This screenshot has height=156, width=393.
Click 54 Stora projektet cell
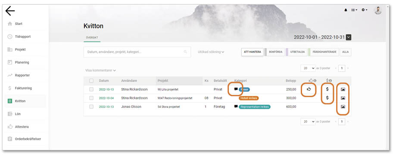coord(168,107)
